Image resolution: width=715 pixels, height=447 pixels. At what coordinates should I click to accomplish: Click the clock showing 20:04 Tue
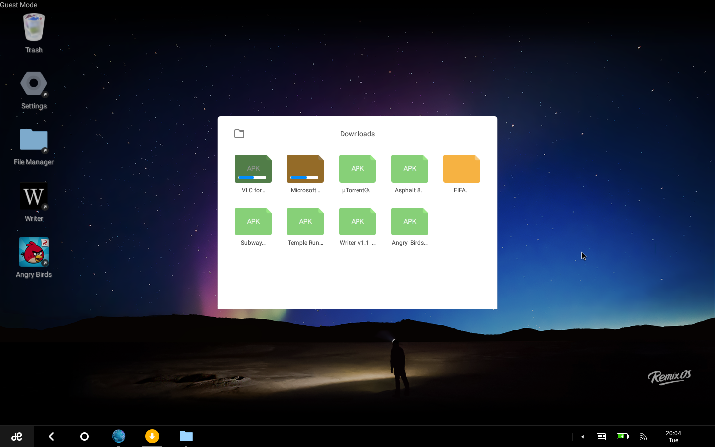pyautogui.click(x=673, y=436)
